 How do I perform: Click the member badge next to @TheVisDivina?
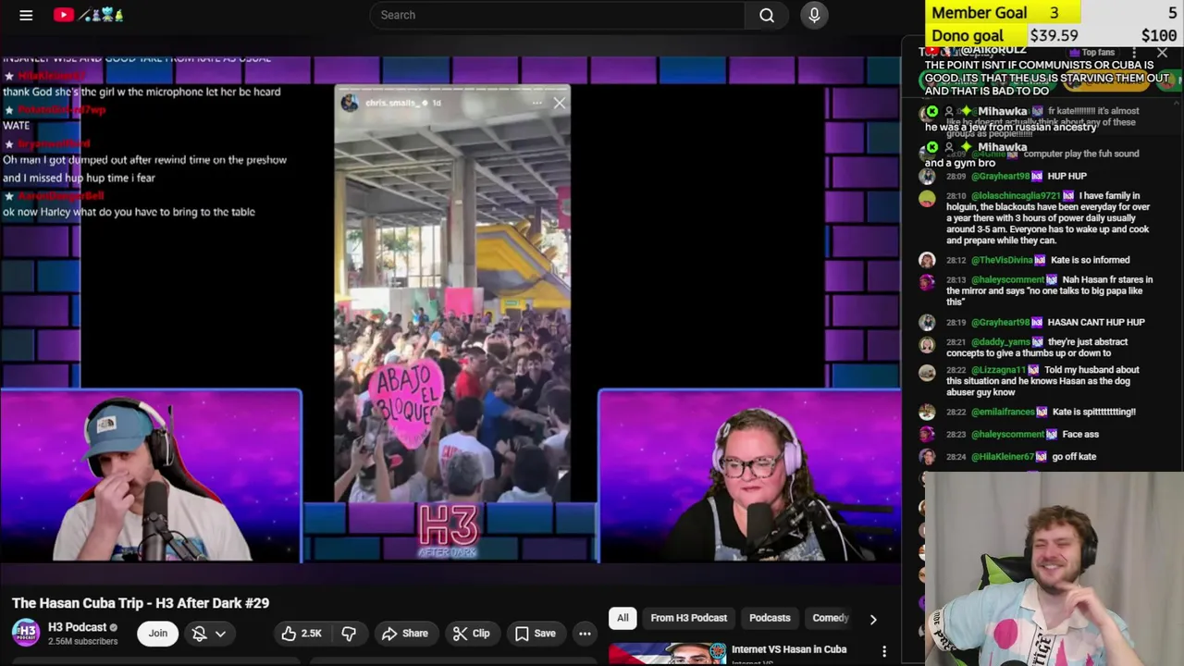point(1040,261)
